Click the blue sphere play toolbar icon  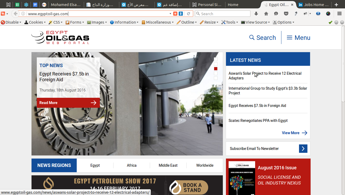click(318, 14)
